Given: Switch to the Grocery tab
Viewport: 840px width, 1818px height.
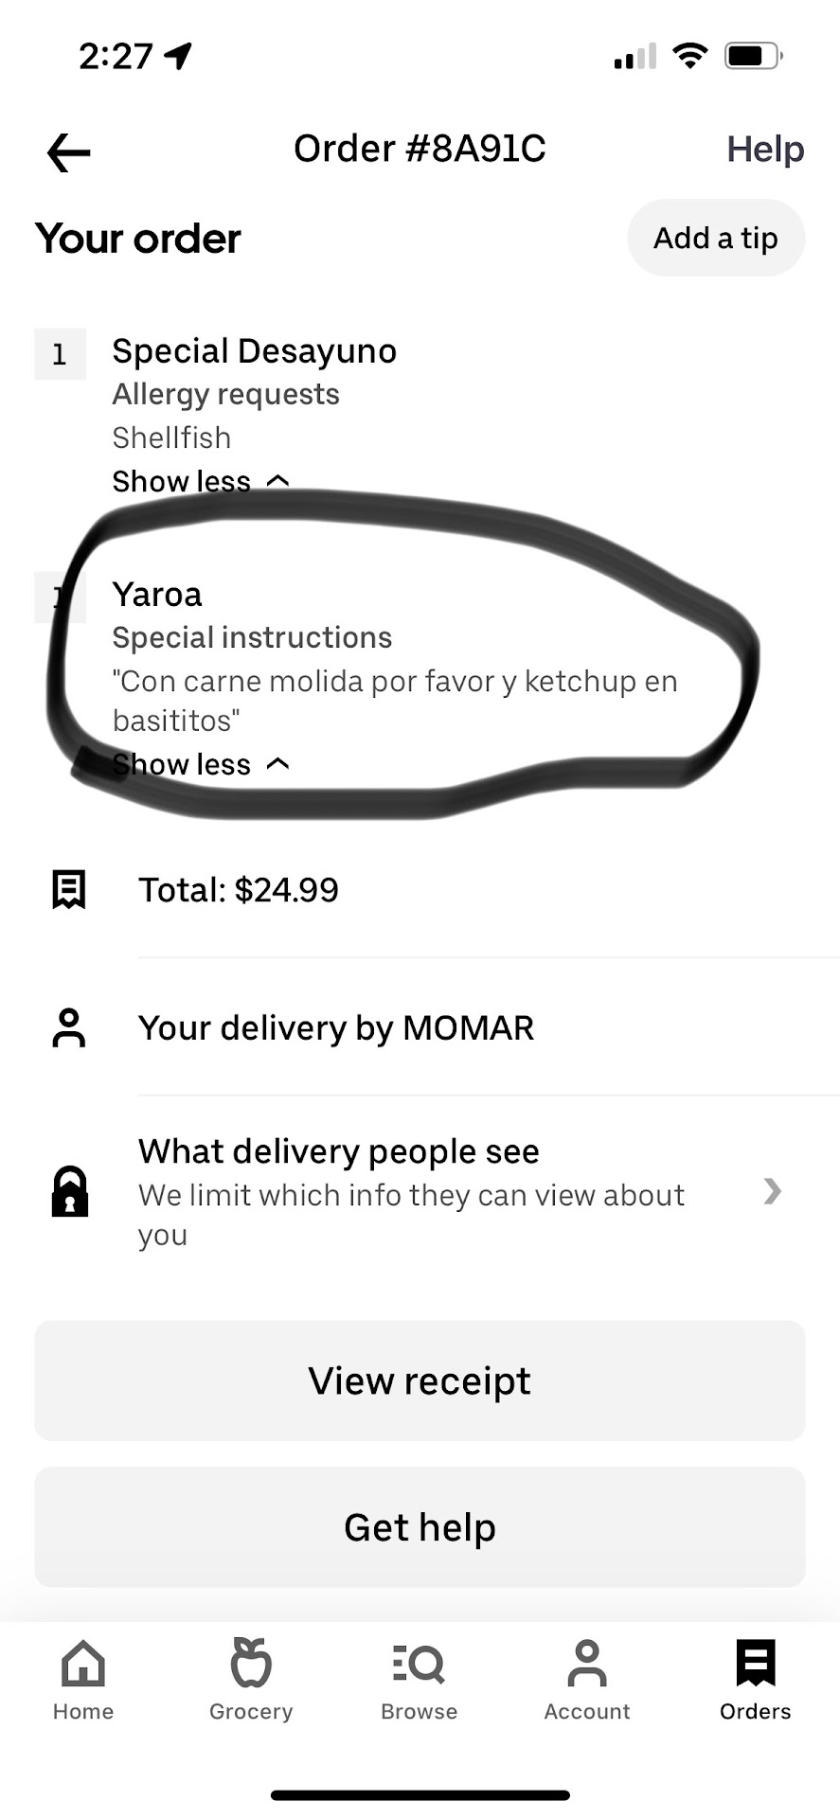Looking at the screenshot, I should pyautogui.click(x=251, y=1681).
